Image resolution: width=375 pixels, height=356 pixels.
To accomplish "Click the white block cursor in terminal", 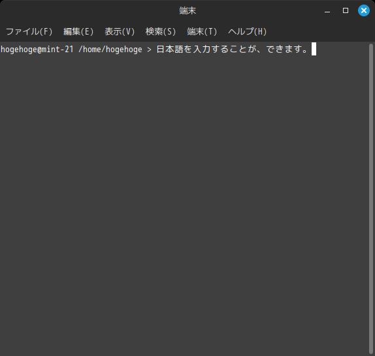I will click(x=314, y=49).
